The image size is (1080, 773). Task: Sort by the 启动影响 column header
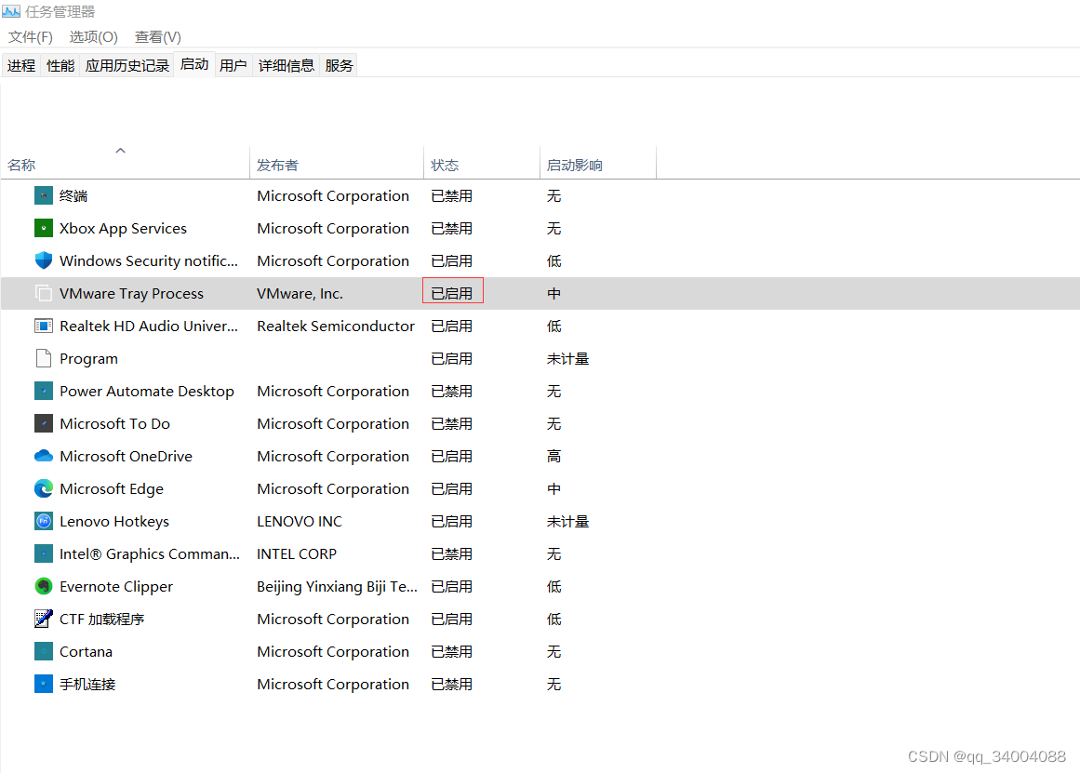(598, 163)
